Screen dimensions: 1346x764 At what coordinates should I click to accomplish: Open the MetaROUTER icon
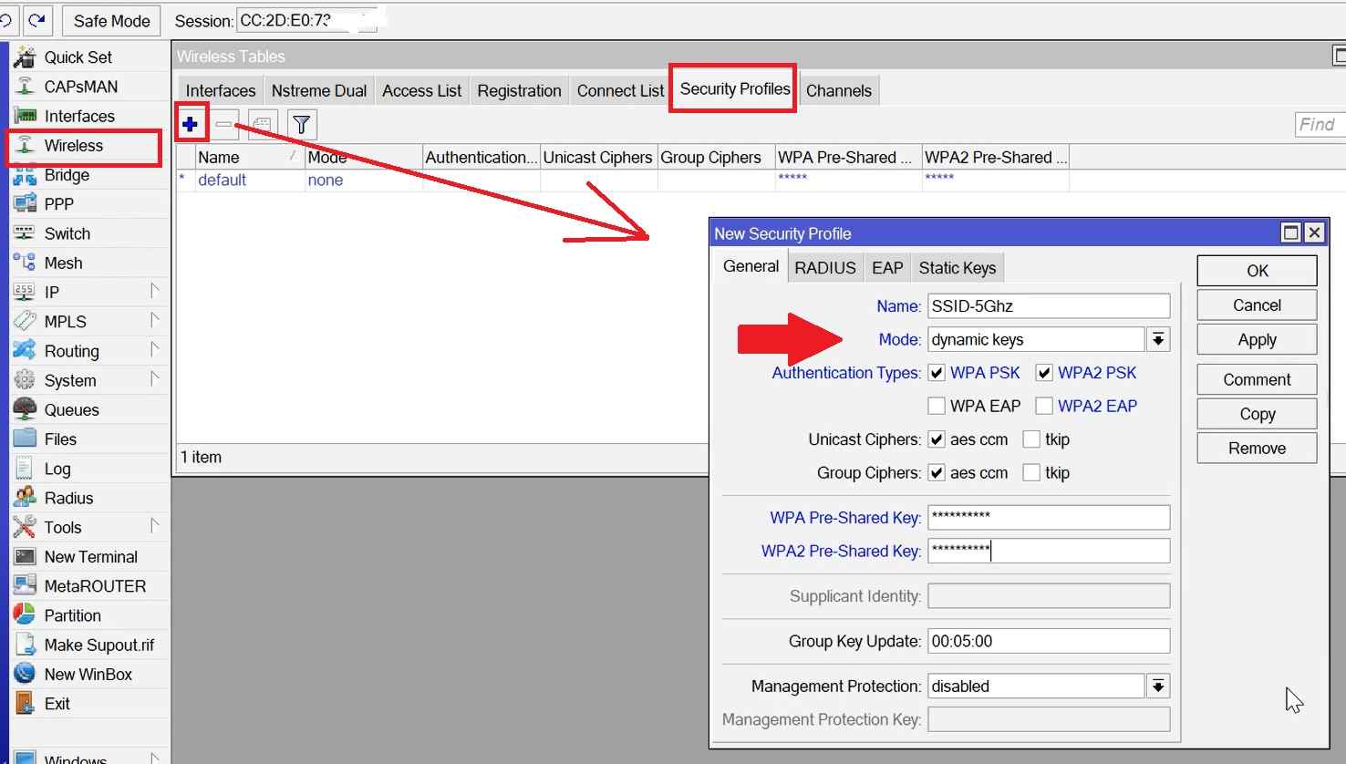pos(25,585)
